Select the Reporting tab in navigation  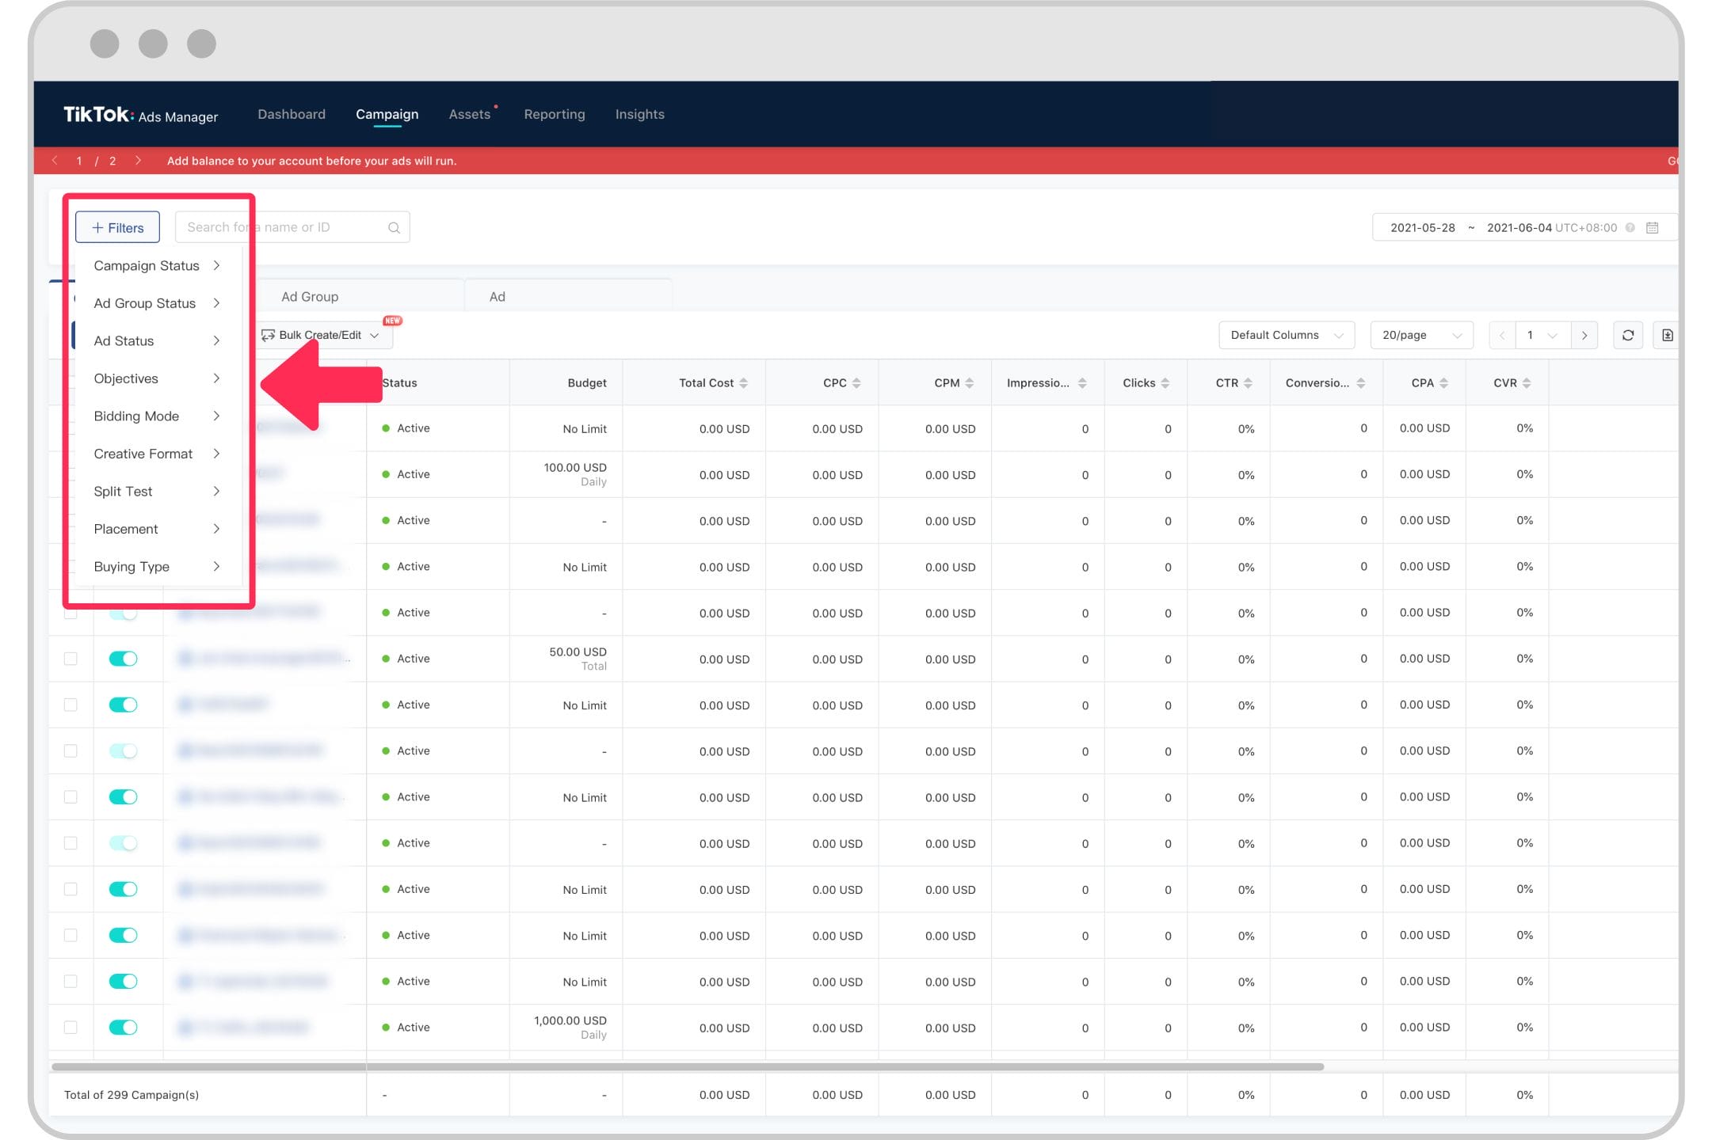pyautogui.click(x=556, y=113)
